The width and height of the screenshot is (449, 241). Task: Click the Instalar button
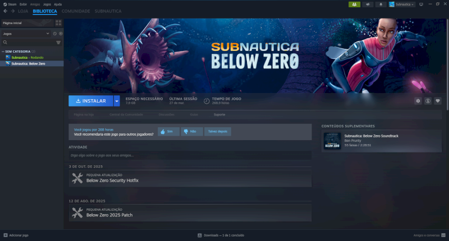click(91, 101)
